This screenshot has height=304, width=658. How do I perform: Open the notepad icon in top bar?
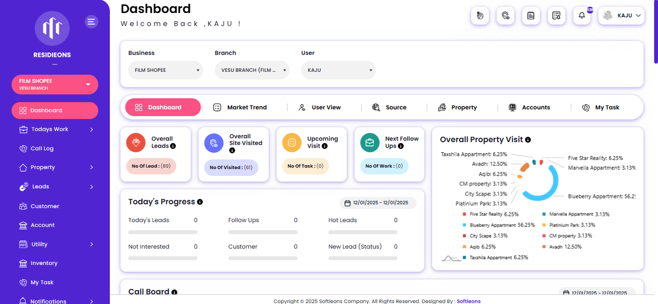(x=530, y=15)
